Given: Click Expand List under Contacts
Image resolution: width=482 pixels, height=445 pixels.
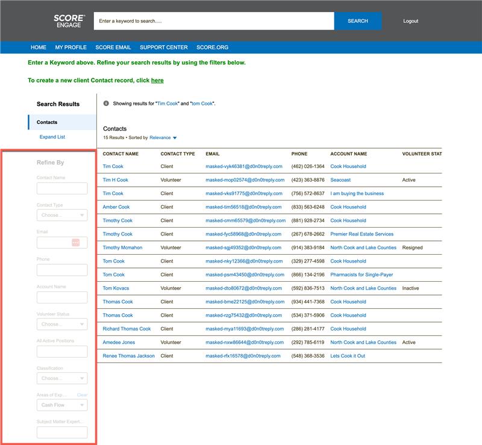Looking at the screenshot, I should 52,137.
